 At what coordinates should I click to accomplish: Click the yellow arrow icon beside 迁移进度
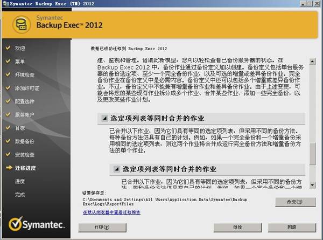[x=7, y=168]
